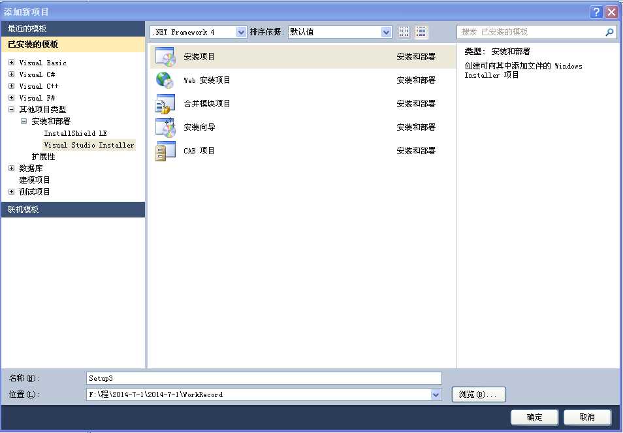Expand the 数据库 node
This screenshot has width=623, height=433.
(x=12, y=168)
